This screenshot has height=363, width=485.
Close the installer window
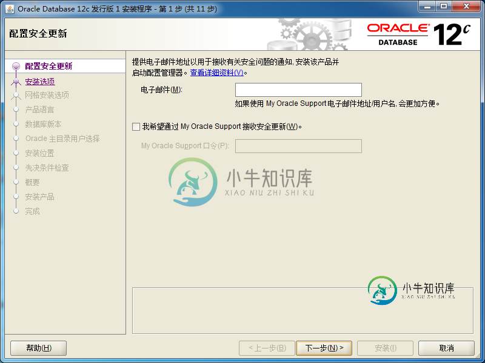[466, 7]
